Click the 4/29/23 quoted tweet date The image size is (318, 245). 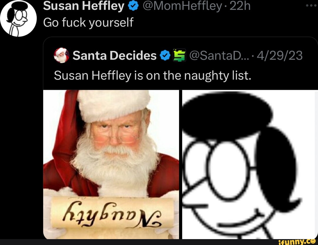tap(280, 55)
